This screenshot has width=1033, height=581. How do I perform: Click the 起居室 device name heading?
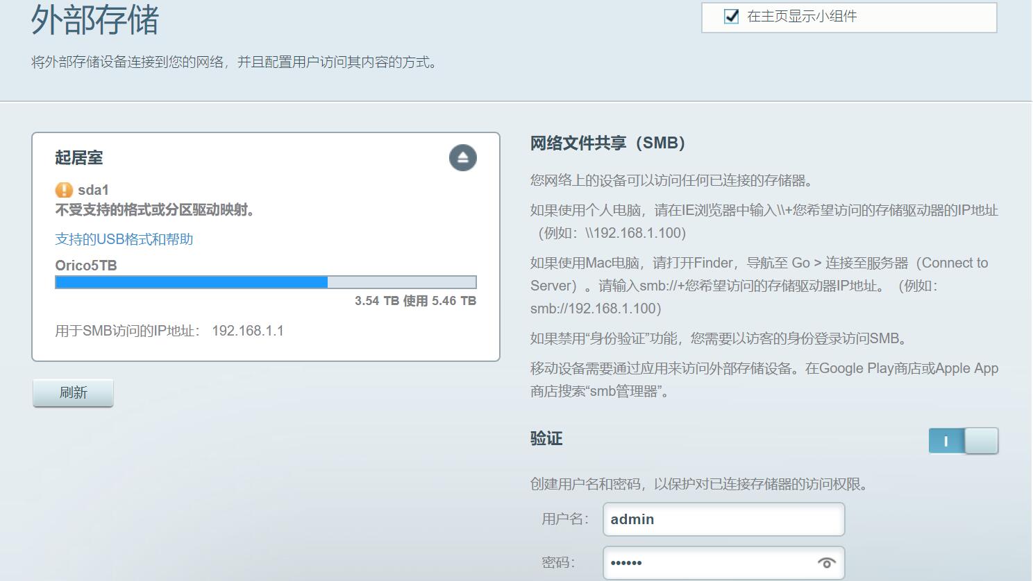(79, 158)
